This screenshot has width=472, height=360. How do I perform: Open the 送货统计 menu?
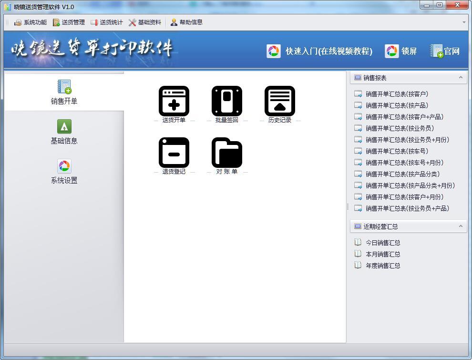(107, 22)
